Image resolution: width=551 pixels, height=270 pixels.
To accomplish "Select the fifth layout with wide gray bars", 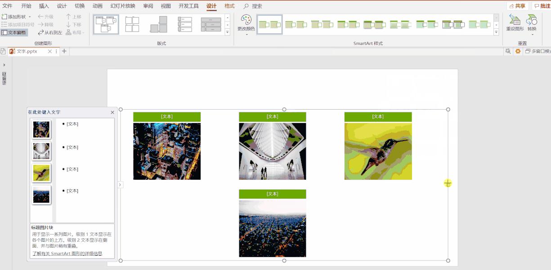I will tap(211, 24).
